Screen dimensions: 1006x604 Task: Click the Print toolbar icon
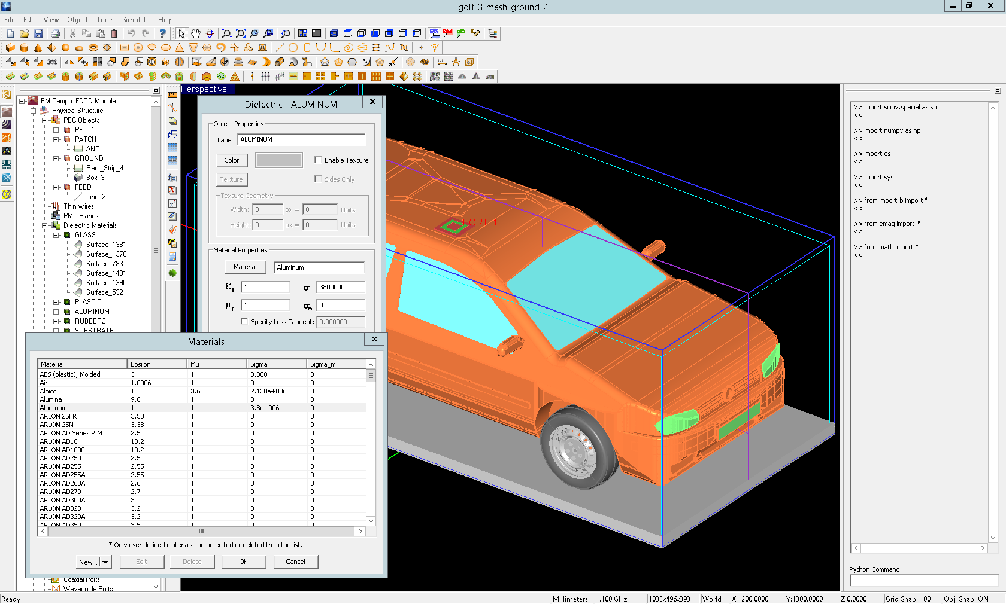pyautogui.click(x=56, y=33)
